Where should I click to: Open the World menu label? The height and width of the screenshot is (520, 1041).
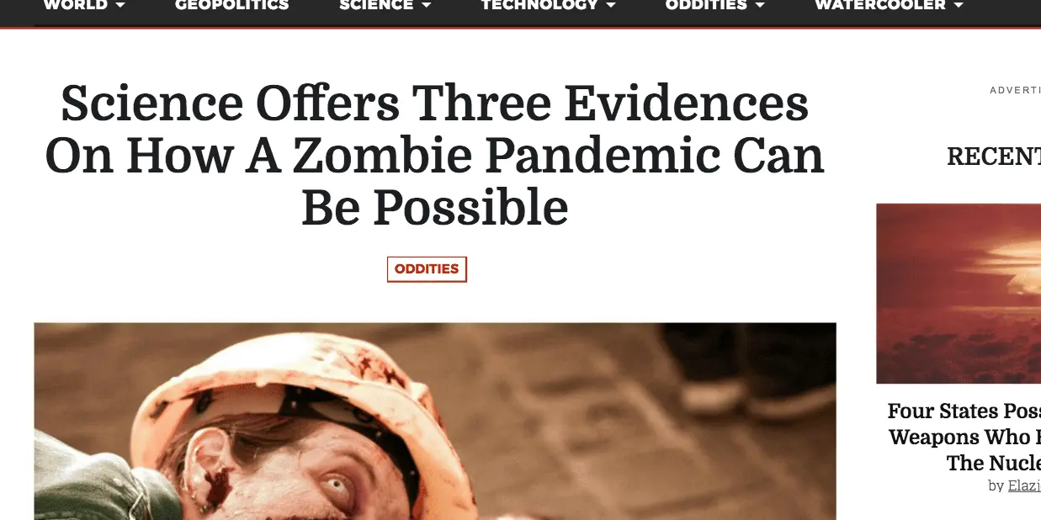tap(76, 5)
